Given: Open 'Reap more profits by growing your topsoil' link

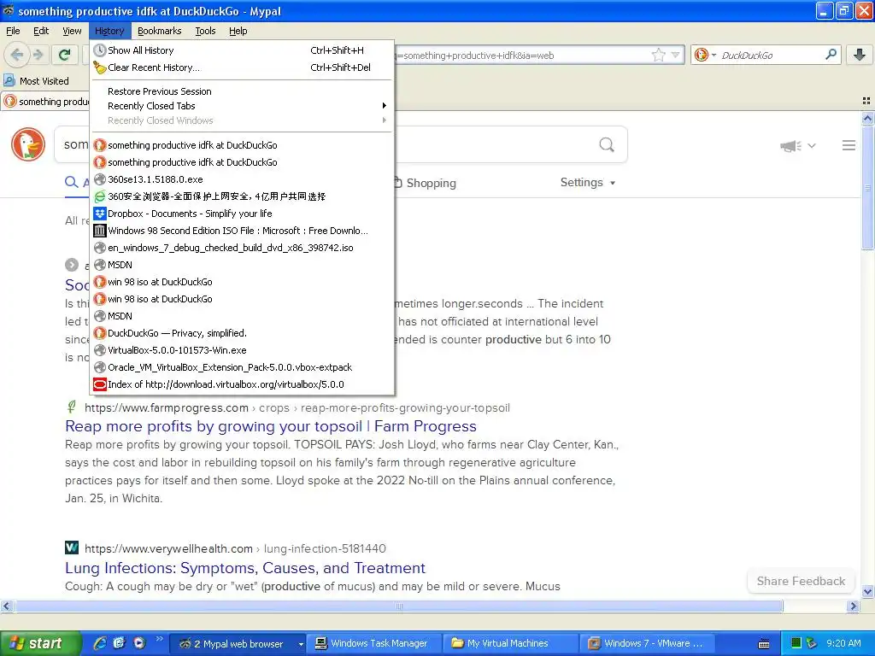Looking at the screenshot, I should click(271, 426).
